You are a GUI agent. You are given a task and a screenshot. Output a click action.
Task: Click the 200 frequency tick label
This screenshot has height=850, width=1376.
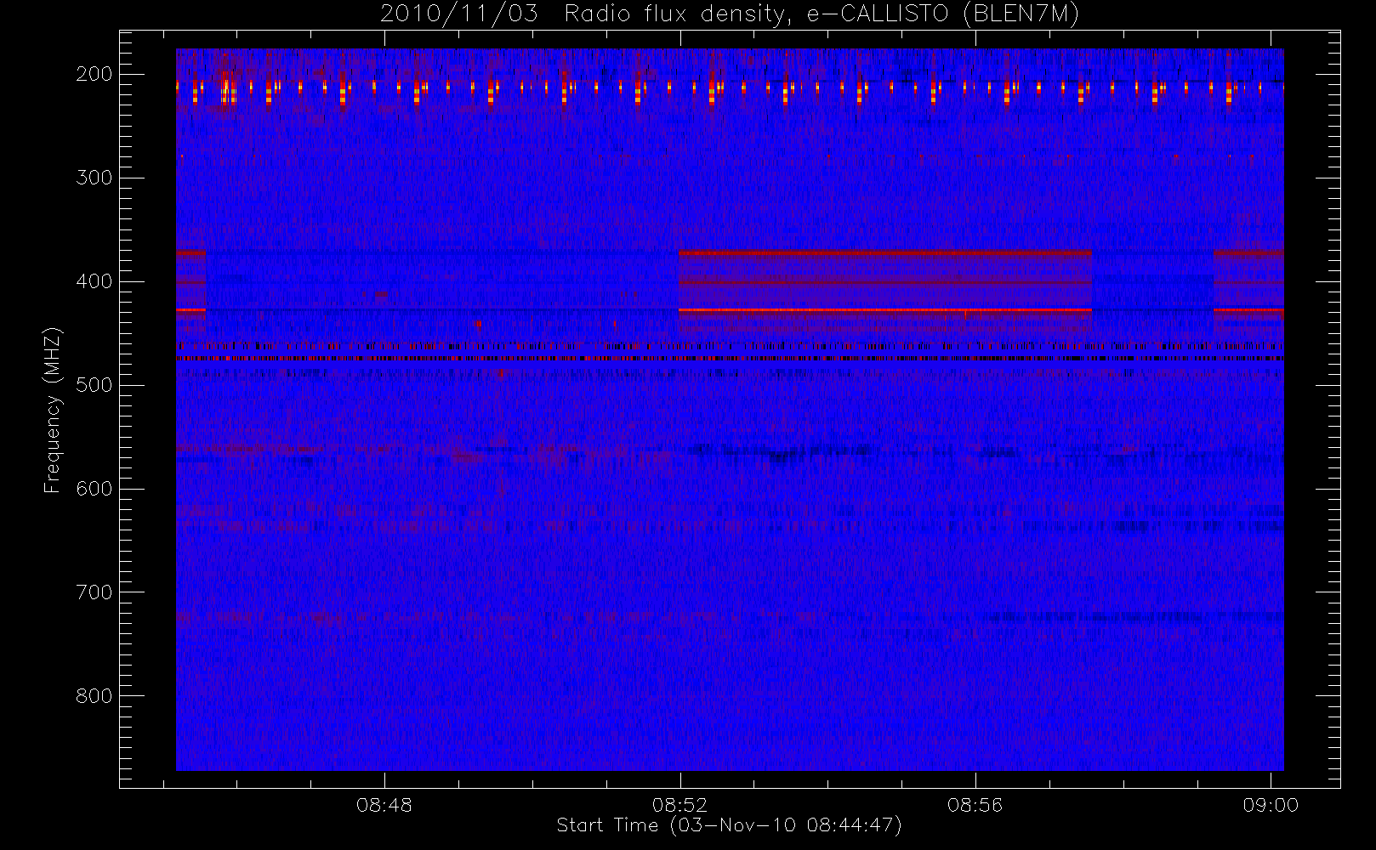(x=94, y=74)
